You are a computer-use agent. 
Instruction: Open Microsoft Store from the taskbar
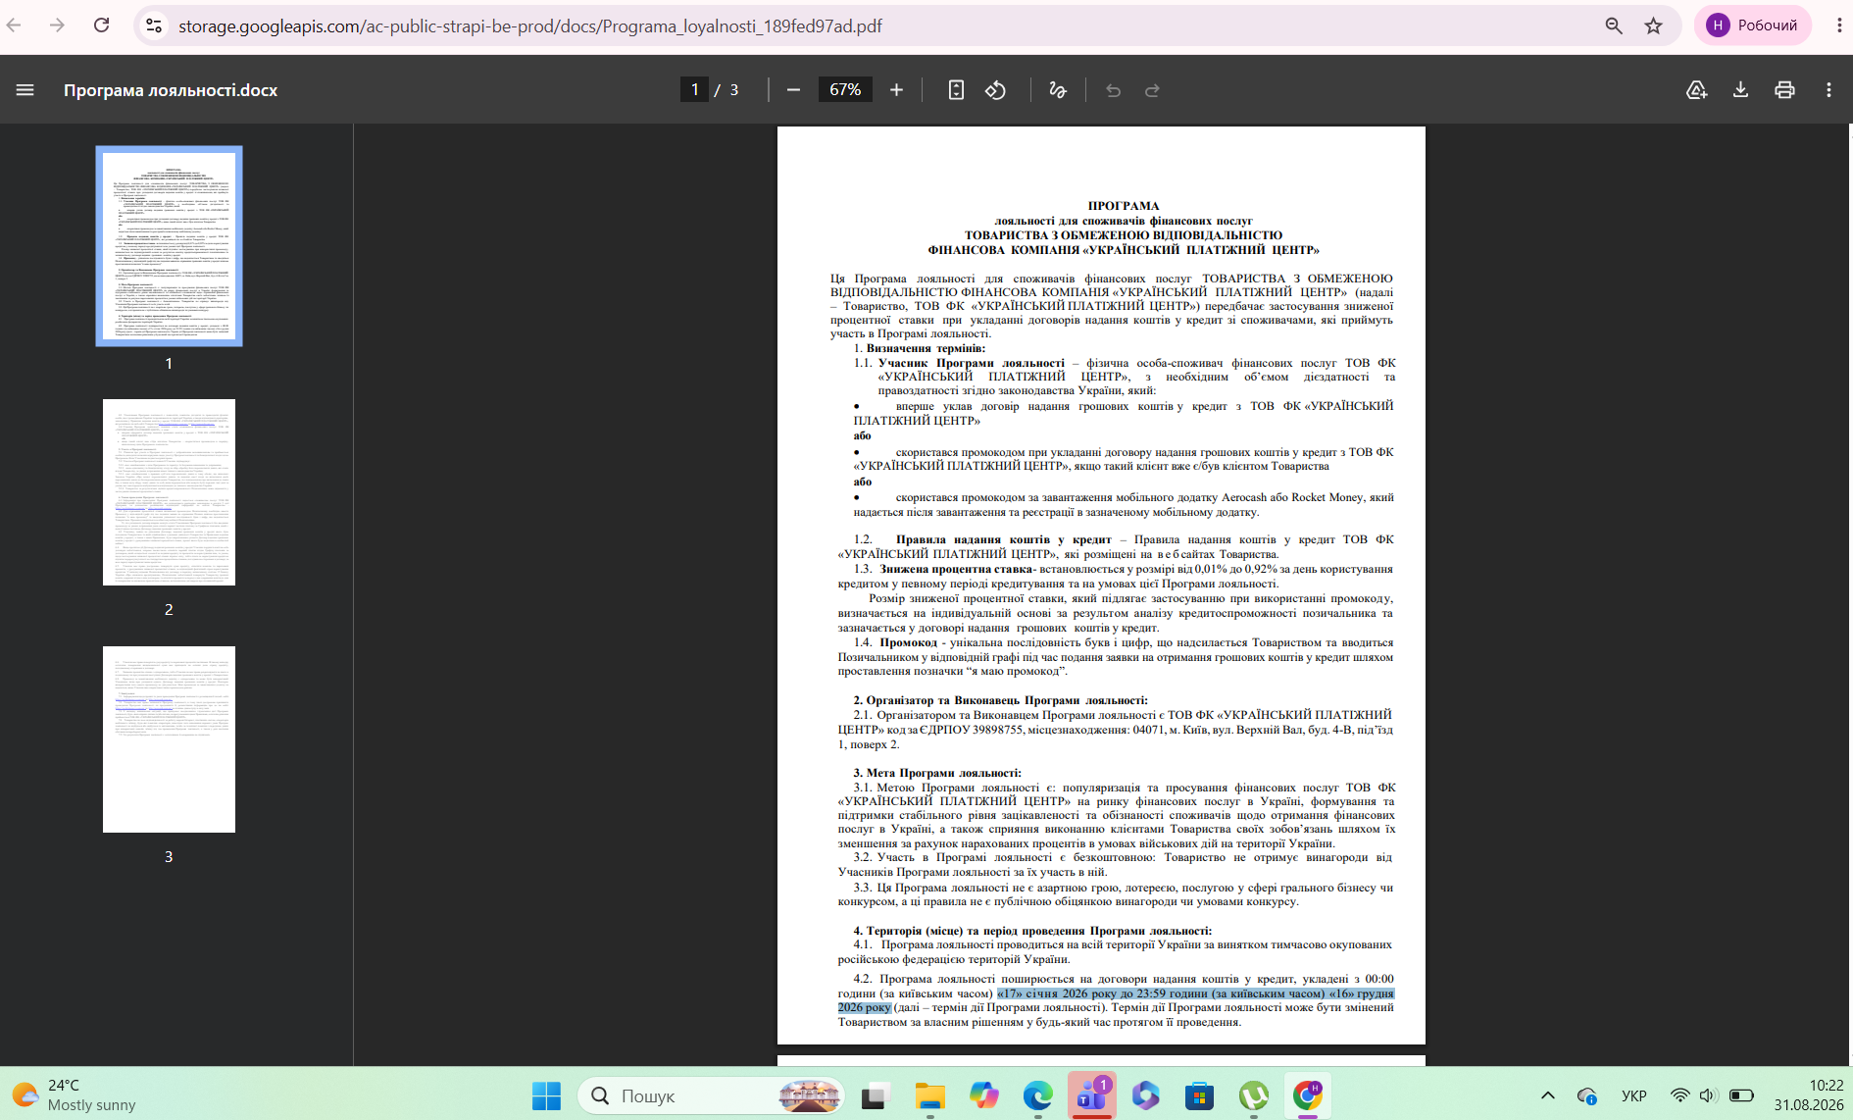click(x=1199, y=1095)
